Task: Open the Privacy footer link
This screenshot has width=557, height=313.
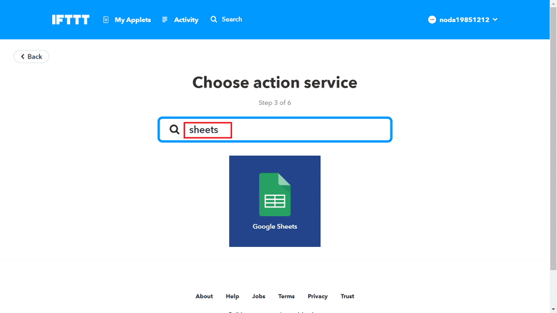Action: point(317,296)
